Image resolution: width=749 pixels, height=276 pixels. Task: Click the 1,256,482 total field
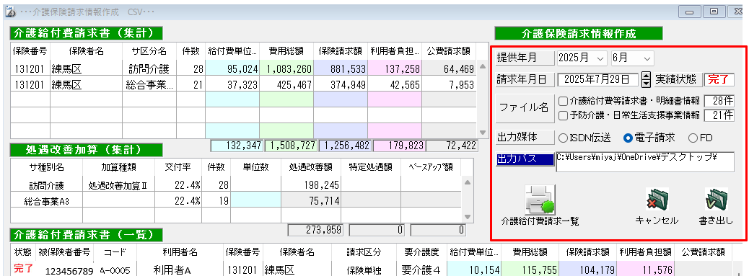345,146
